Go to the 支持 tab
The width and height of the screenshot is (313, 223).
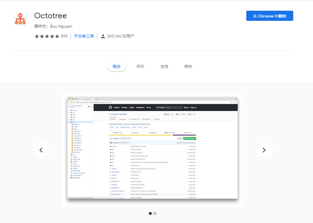pos(164,66)
